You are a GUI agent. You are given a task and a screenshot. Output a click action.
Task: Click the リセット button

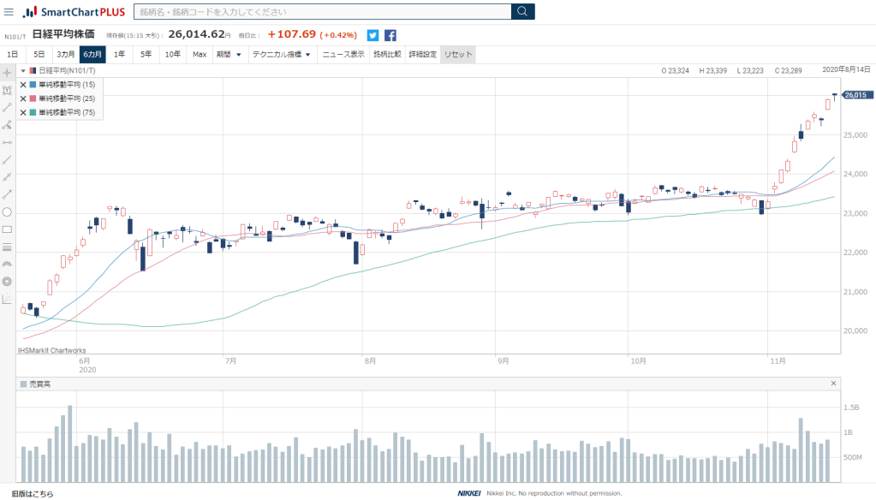click(x=458, y=54)
